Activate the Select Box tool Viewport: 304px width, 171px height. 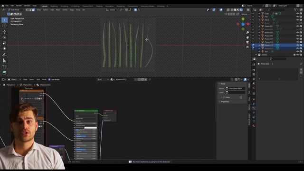click(4, 20)
